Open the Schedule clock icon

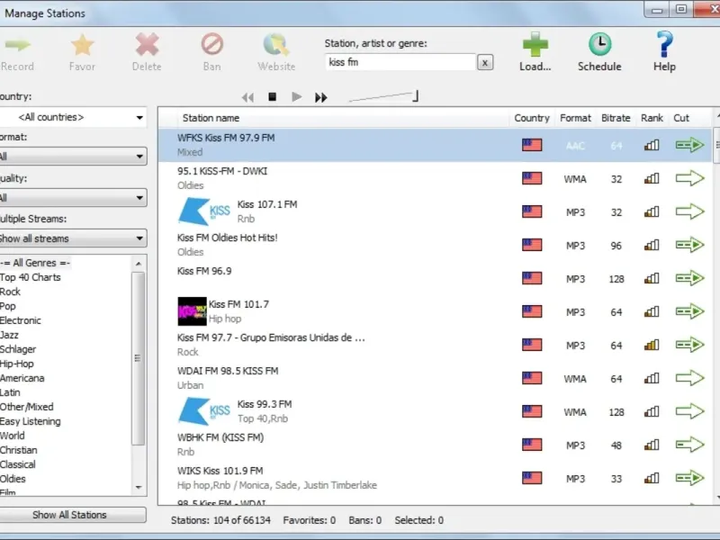pyautogui.click(x=599, y=44)
